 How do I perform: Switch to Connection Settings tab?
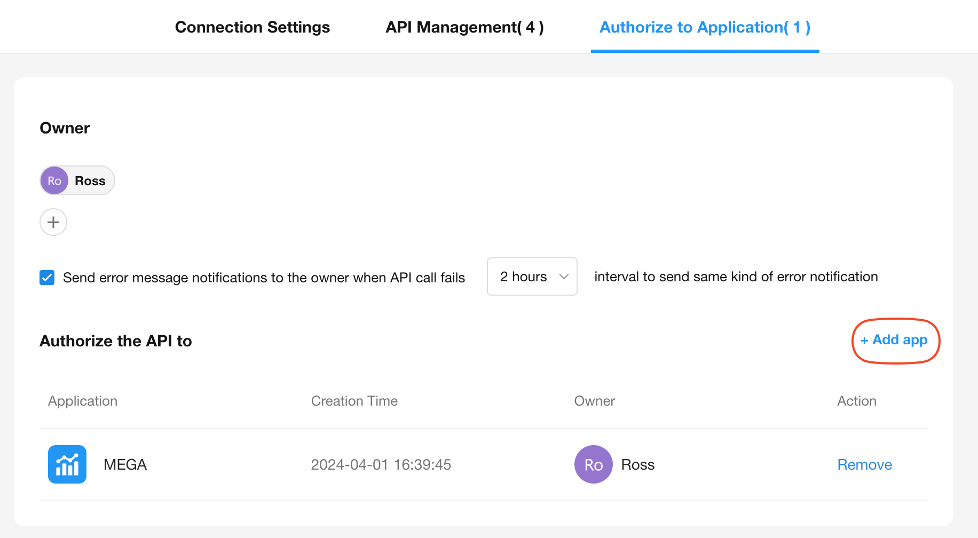252,27
